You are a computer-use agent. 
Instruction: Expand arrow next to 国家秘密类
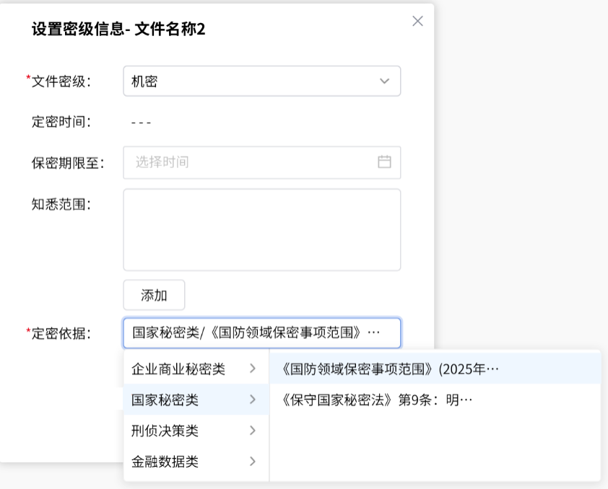tap(253, 400)
